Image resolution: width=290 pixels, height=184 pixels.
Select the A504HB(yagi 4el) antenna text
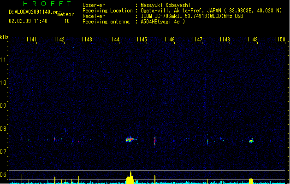pyautogui.click(x=163, y=22)
